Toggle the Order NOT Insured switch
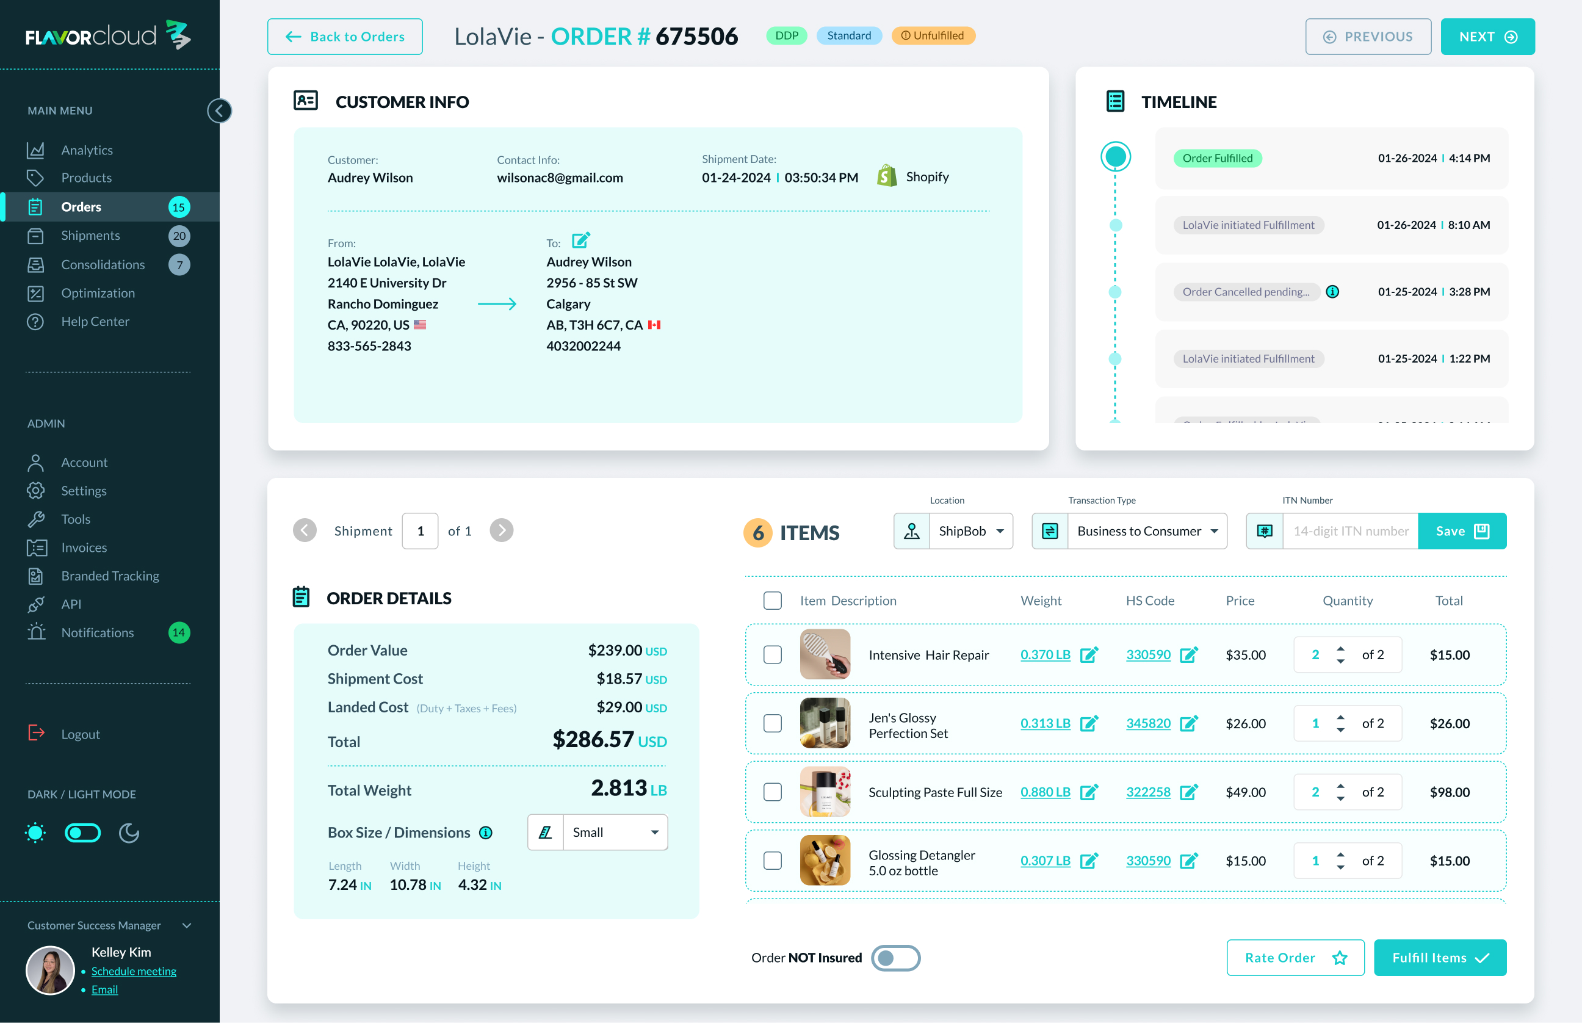Screen dimensions: 1582x1023 895,958
